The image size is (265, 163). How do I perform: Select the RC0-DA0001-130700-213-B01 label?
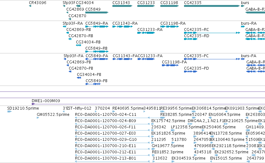click(106, 158)
